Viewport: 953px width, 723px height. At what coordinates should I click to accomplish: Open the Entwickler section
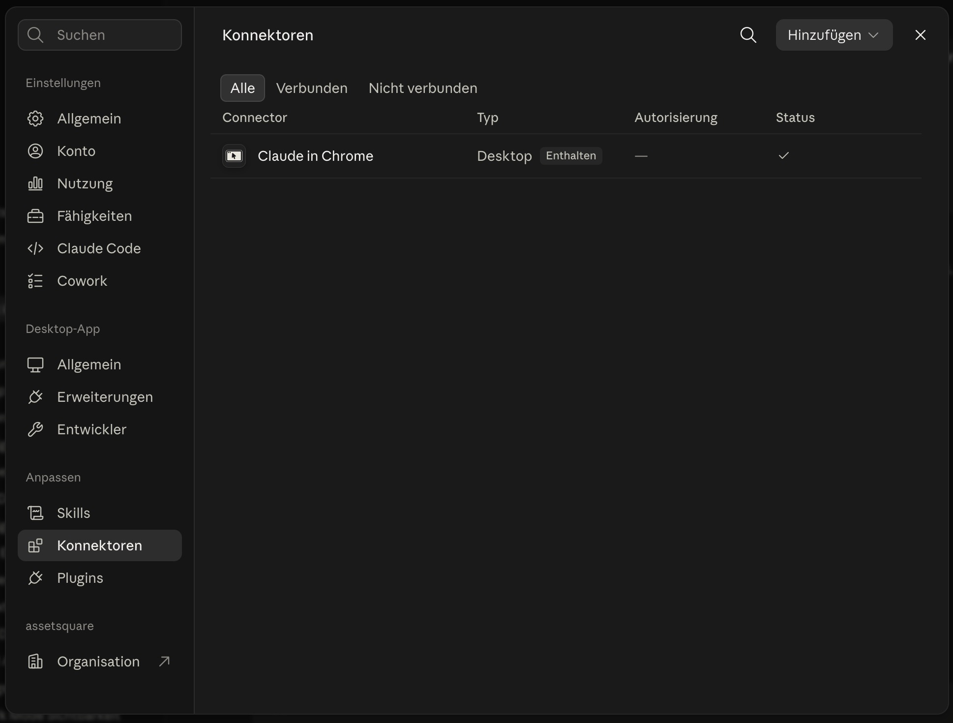100,429
